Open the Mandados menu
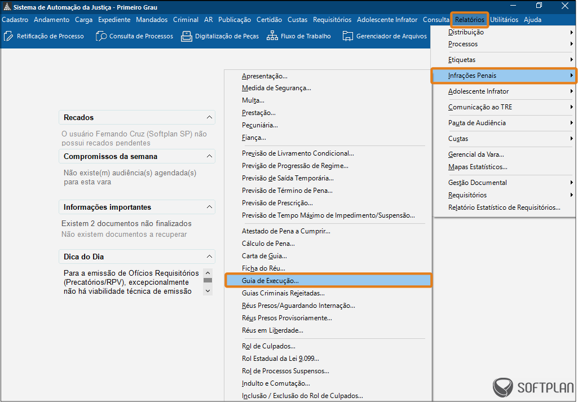 (152, 20)
